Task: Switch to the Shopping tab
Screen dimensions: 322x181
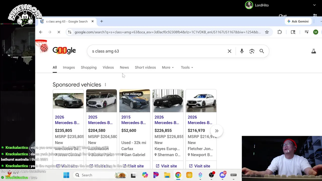Action: [x=89, y=67]
